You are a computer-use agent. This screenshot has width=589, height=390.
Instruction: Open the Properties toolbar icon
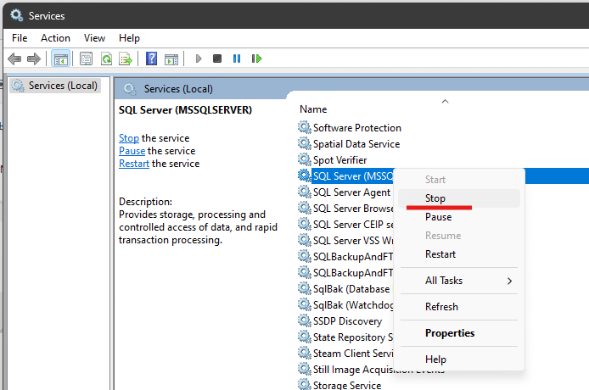pos(86,58)
